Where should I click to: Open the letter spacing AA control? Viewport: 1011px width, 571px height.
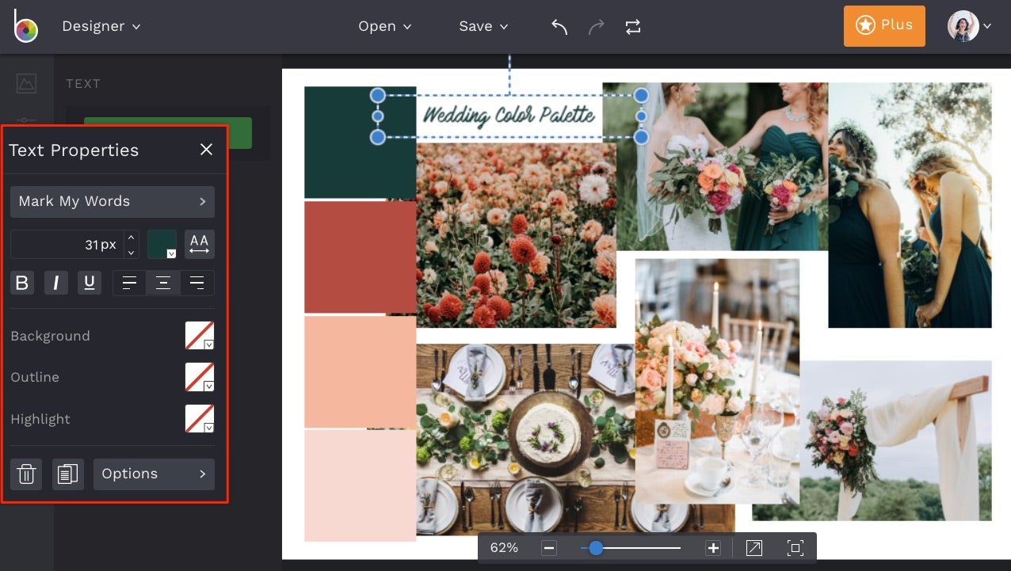[200, 244]
